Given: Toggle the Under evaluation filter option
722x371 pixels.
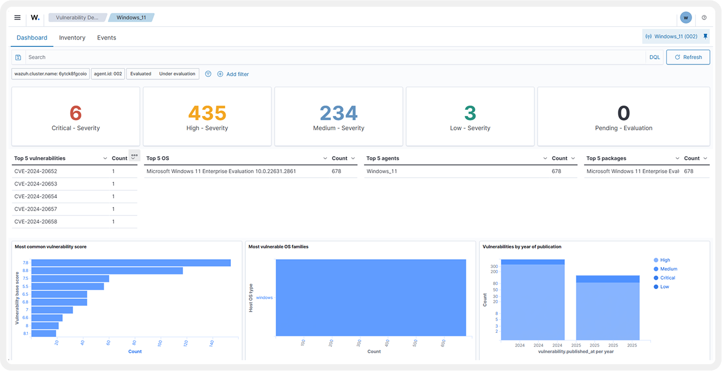Looking at the screenshot, I should [177, 74].
